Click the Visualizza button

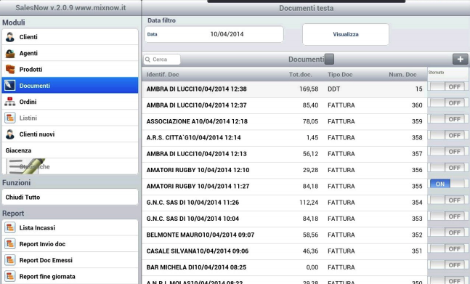(346, 34)
